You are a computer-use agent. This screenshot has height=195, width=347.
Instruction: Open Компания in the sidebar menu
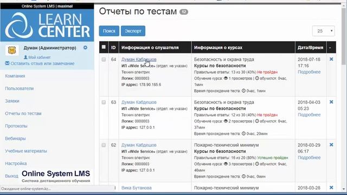tap(15, 76)
